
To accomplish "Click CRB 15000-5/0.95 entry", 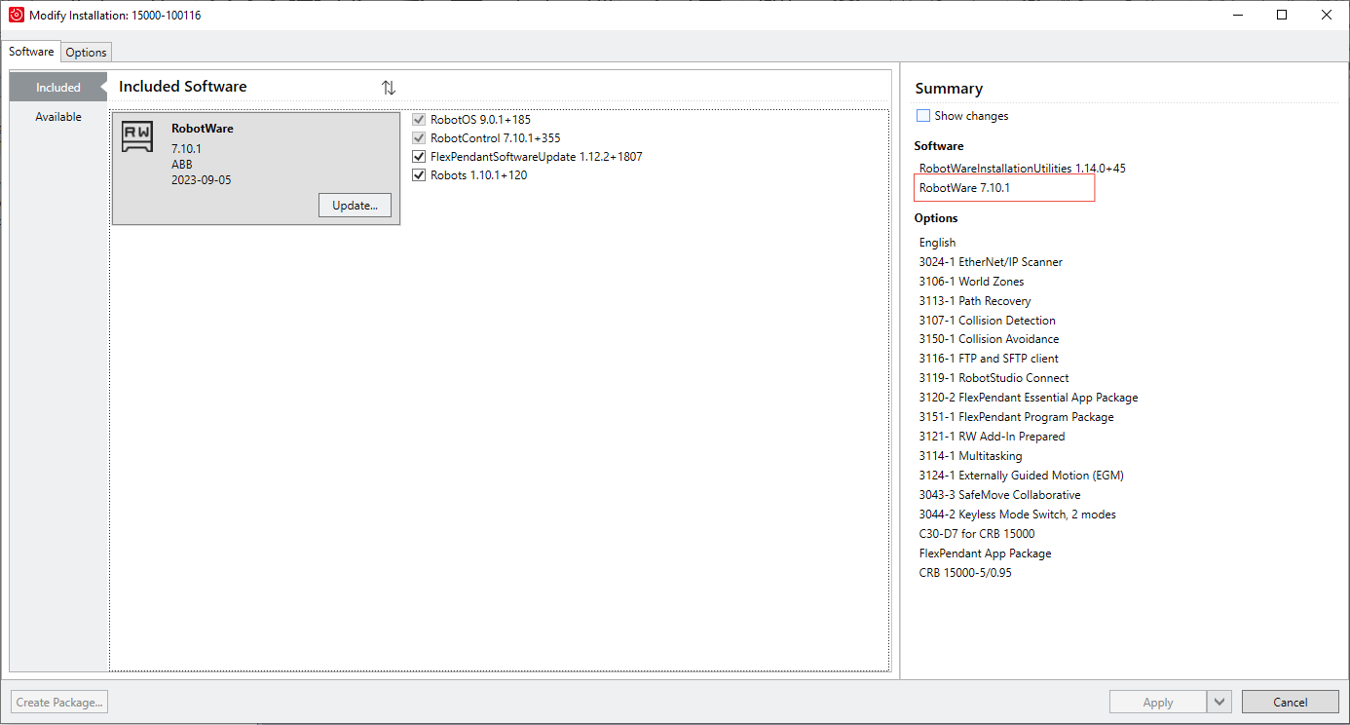I will pos(965,573).
